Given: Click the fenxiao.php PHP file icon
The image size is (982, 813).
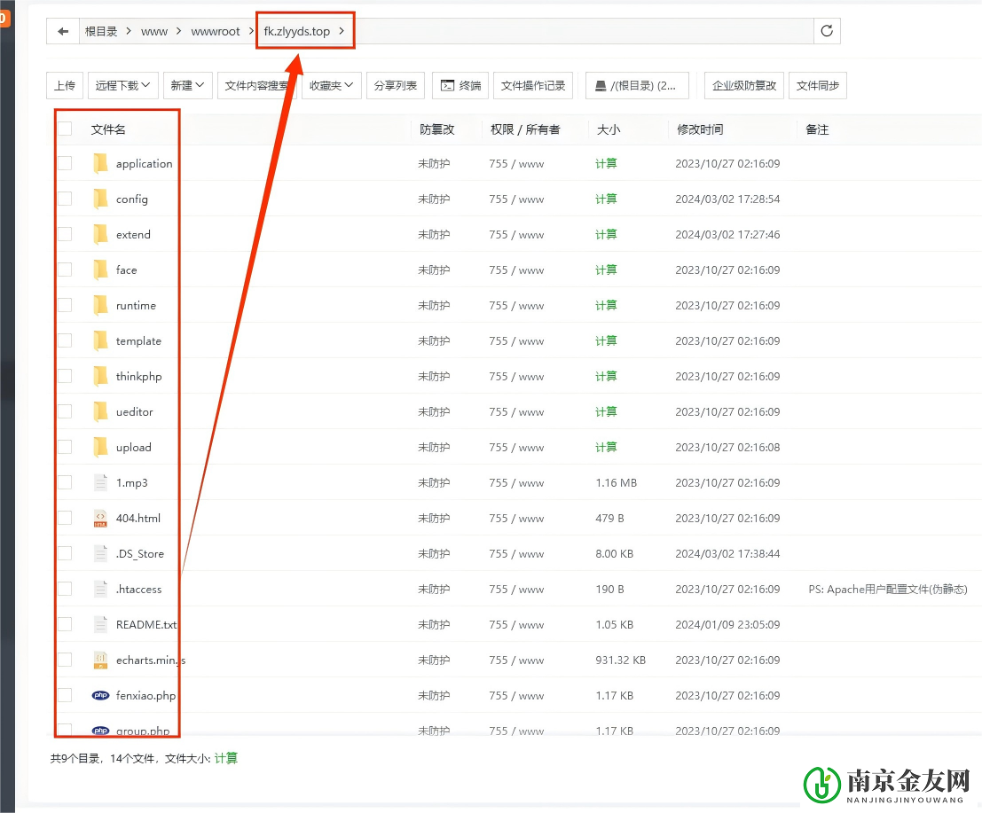Looking at the screenshot, I should pyautogui.click(x=100, y=695).
